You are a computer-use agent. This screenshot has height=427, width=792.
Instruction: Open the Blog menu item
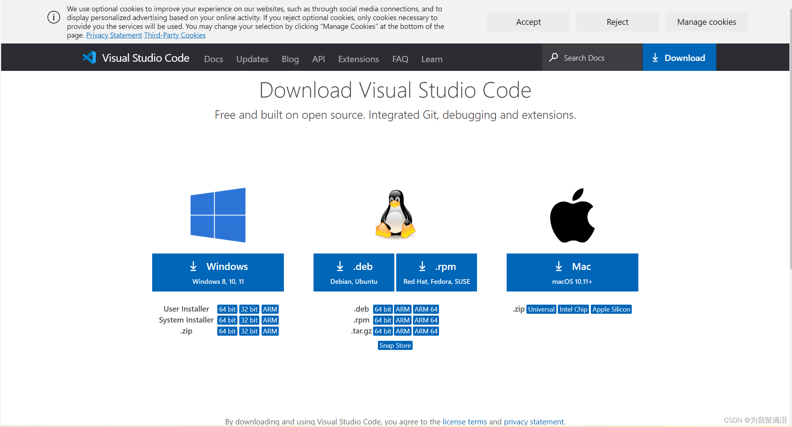(290, 59)
